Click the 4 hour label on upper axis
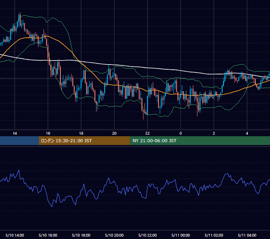 [247, 133]
